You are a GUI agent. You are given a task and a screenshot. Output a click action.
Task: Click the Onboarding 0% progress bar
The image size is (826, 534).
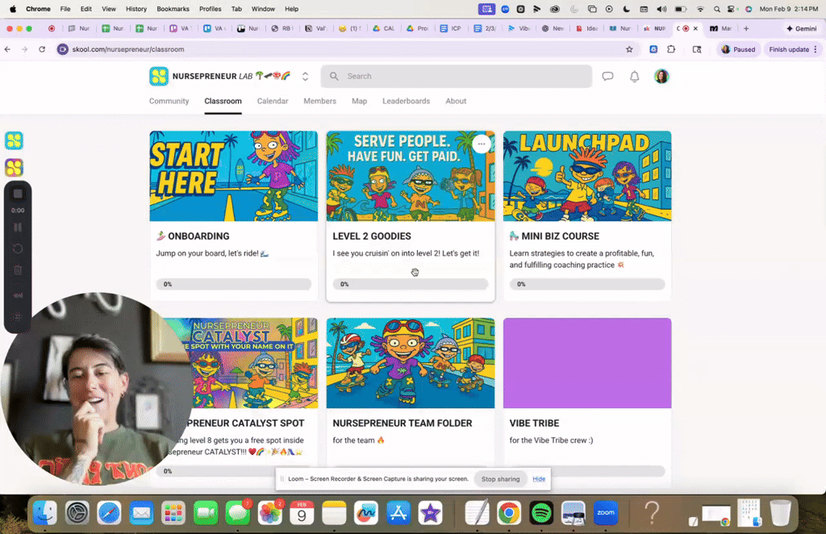pyautogui.click(x=233, y=284)
